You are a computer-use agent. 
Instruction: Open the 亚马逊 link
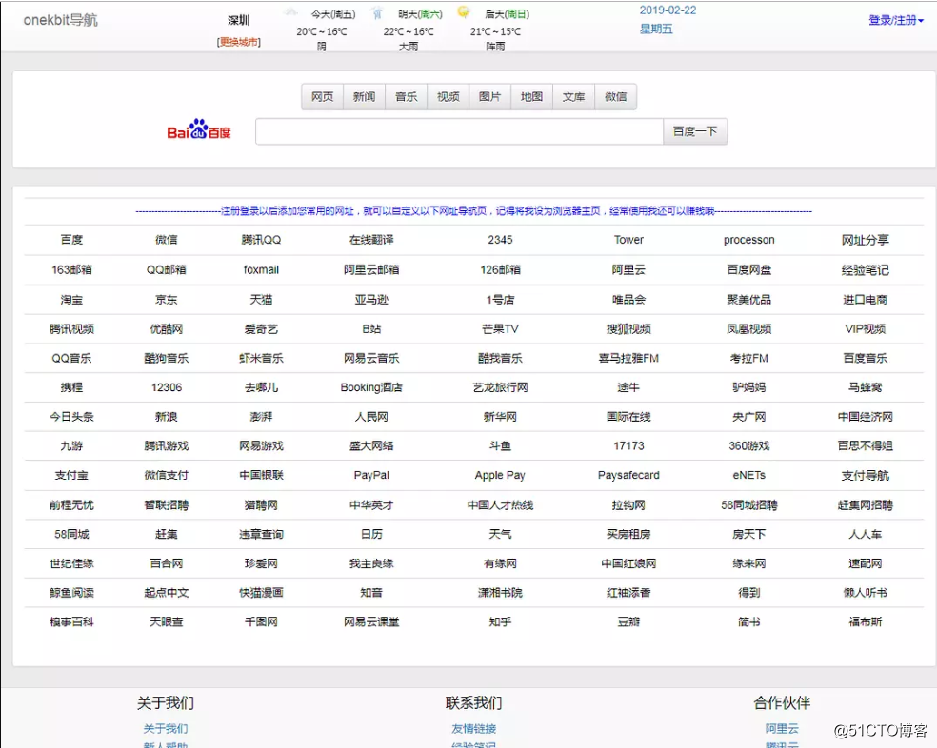(x=371, y=300)
